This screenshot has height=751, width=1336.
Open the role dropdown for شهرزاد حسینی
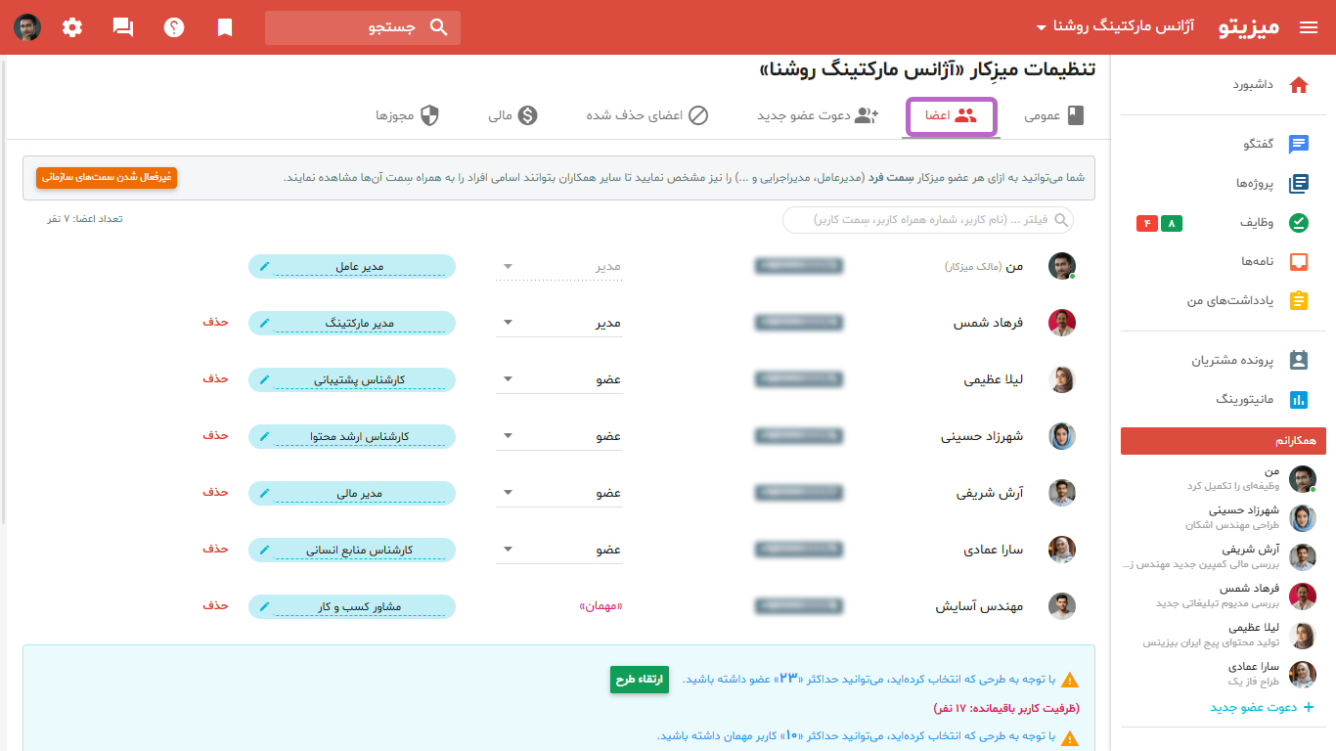[x=559, y=436]
